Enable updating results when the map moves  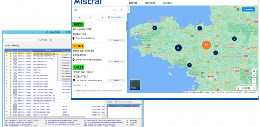[x=74, y=91]
